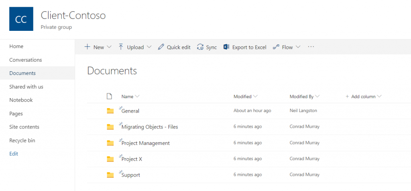Open the more options ellipsis menu
411x191 pixels.
311,47
